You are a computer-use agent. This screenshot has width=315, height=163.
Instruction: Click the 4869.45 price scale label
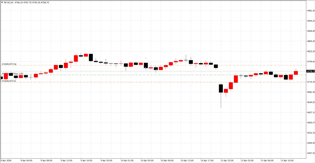coord(311,41)
